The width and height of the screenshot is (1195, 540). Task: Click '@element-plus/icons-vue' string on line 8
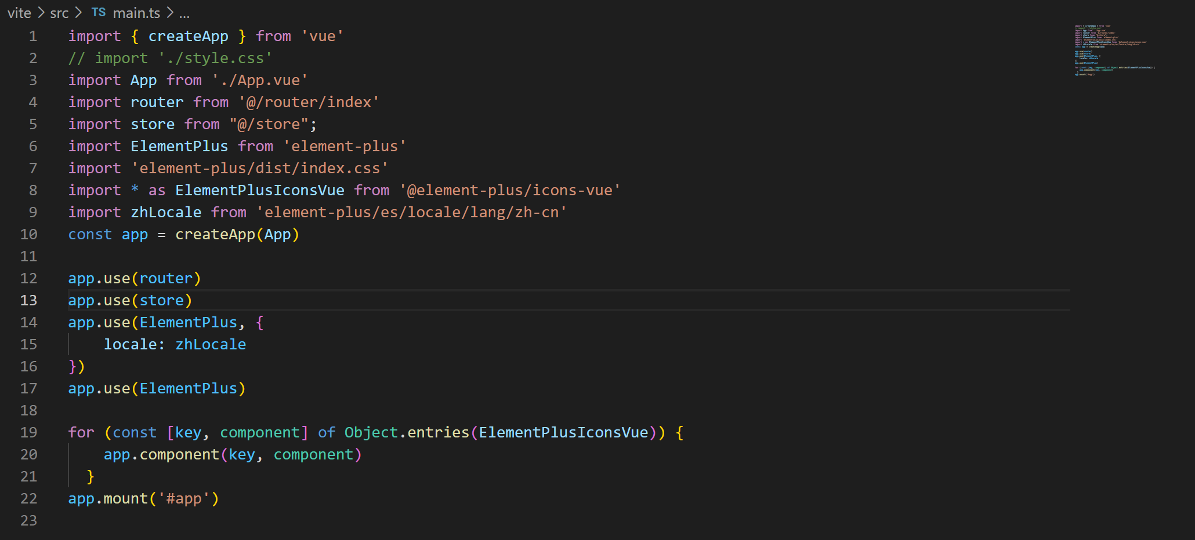(510, 190)
